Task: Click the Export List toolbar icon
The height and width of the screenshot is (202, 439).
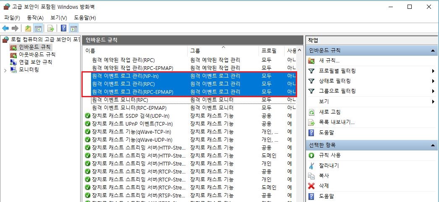Action: click(x=50, y=28)
